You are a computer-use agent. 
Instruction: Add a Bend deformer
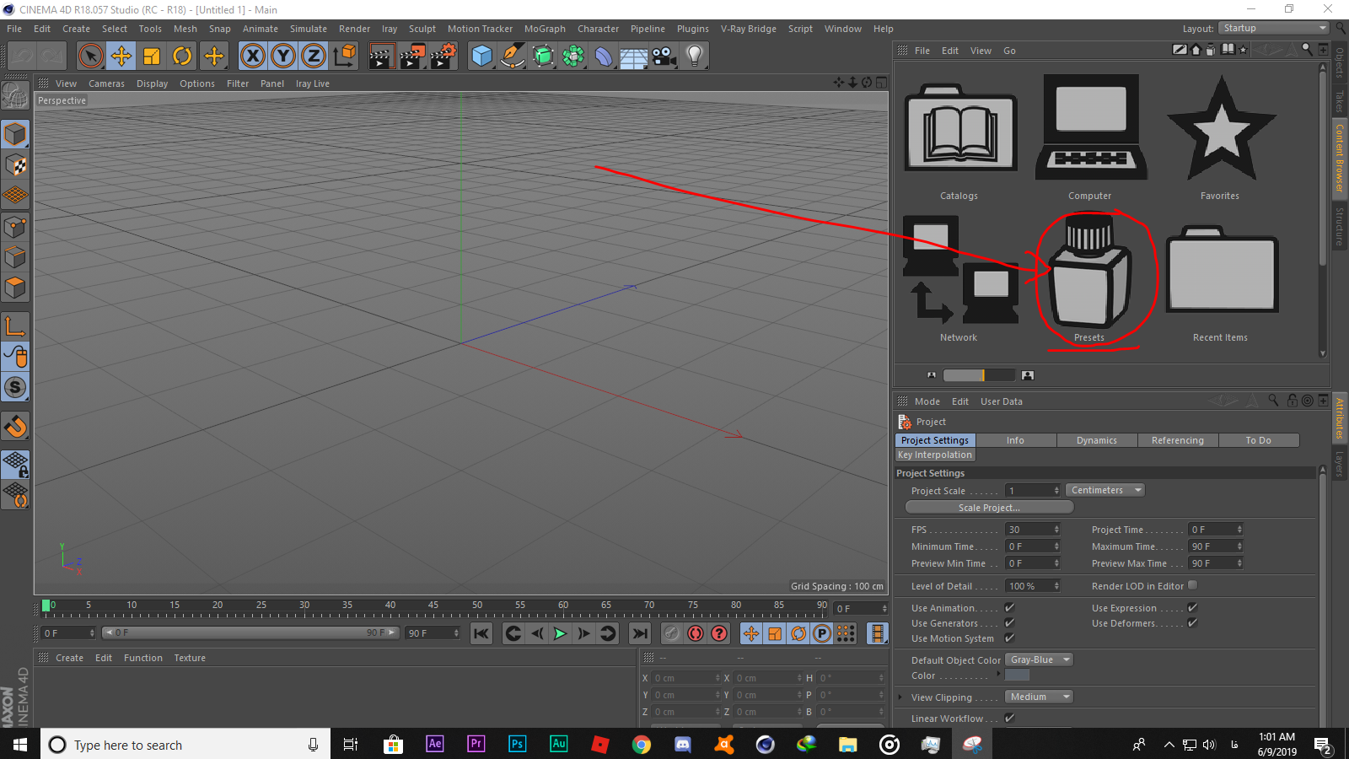(604, 57)
